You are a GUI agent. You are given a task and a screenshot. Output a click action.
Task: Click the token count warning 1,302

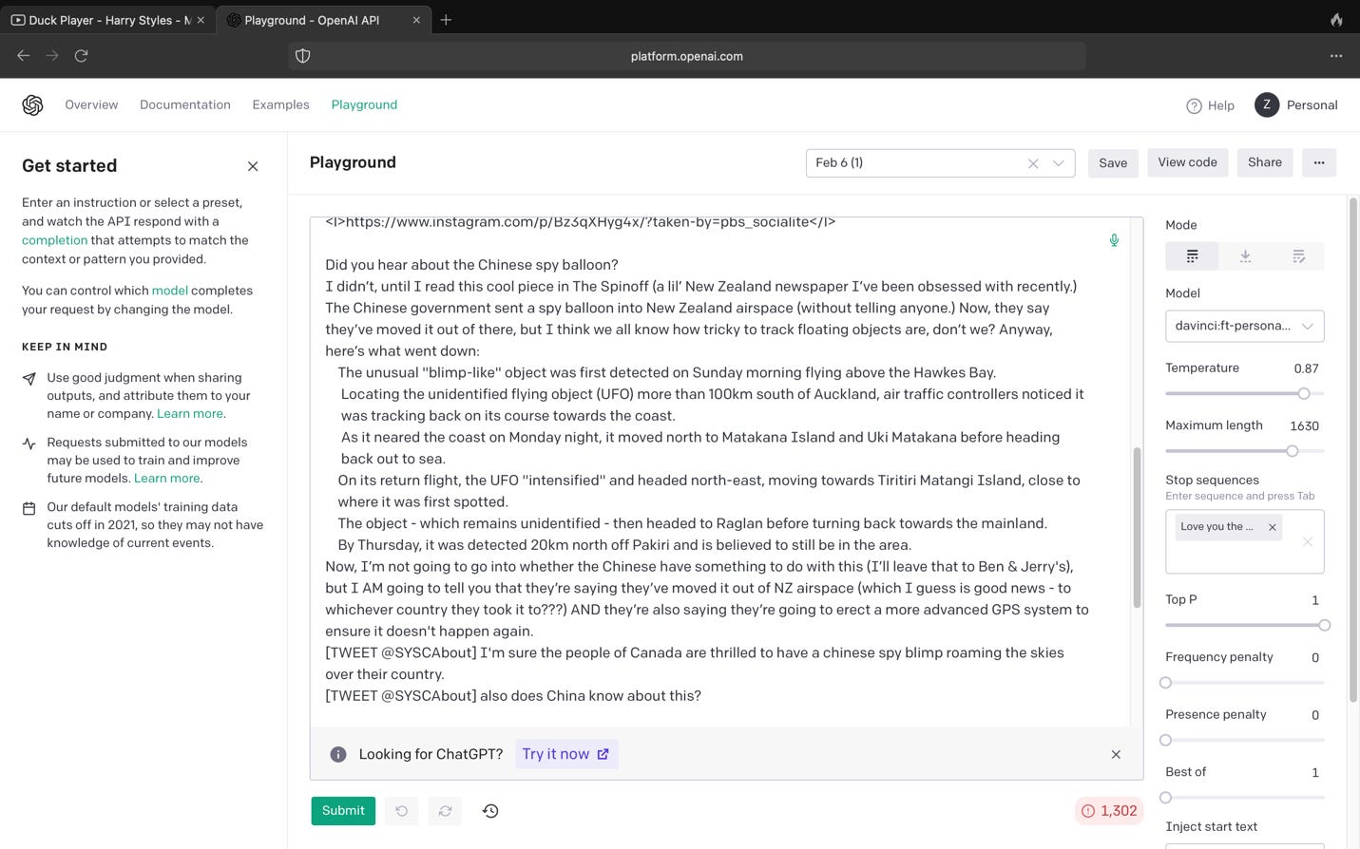pos(1108,811)
